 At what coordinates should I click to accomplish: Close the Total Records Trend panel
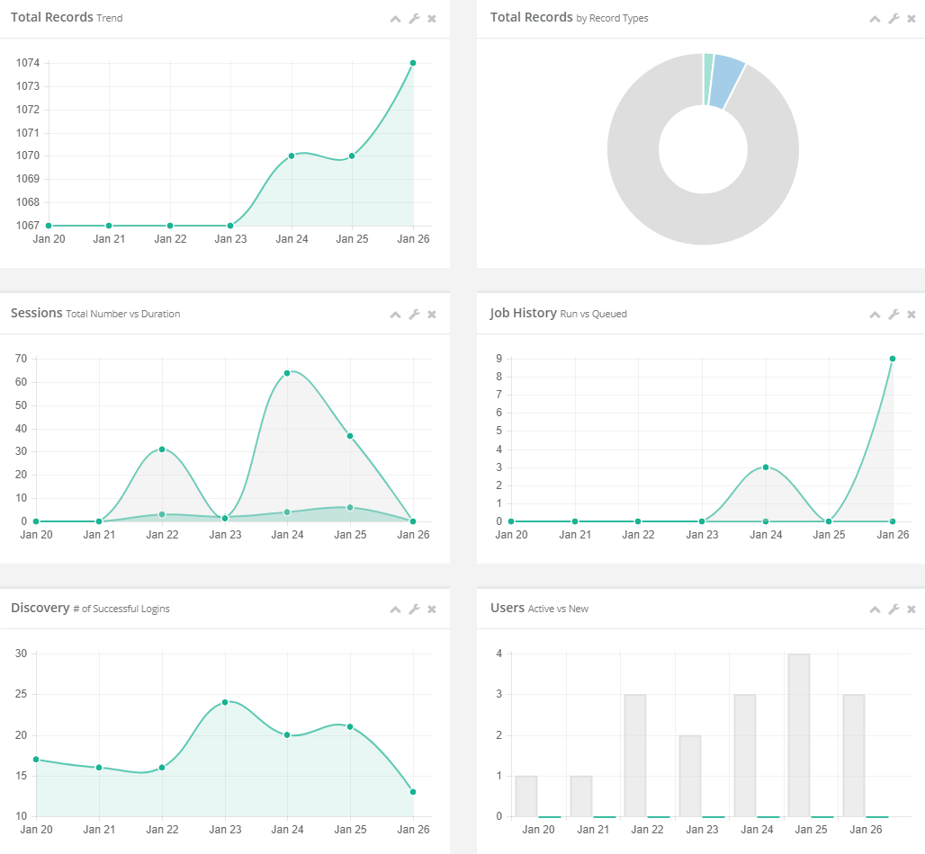click(432, 19)
